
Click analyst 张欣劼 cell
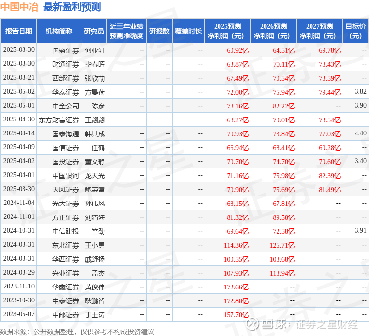pyautogui.click(x=95, y=78)
